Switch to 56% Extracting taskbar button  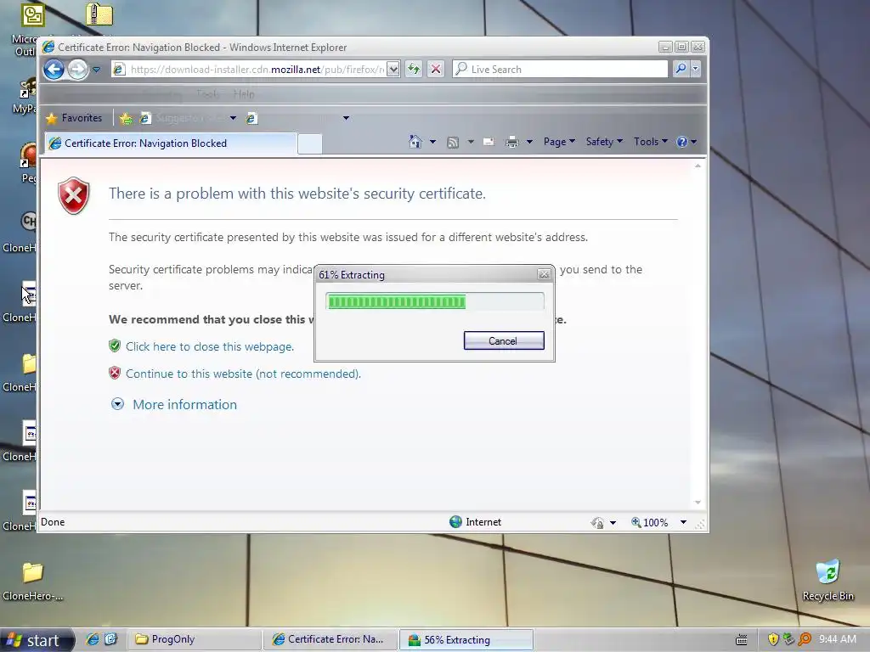[x=466, y=640]
